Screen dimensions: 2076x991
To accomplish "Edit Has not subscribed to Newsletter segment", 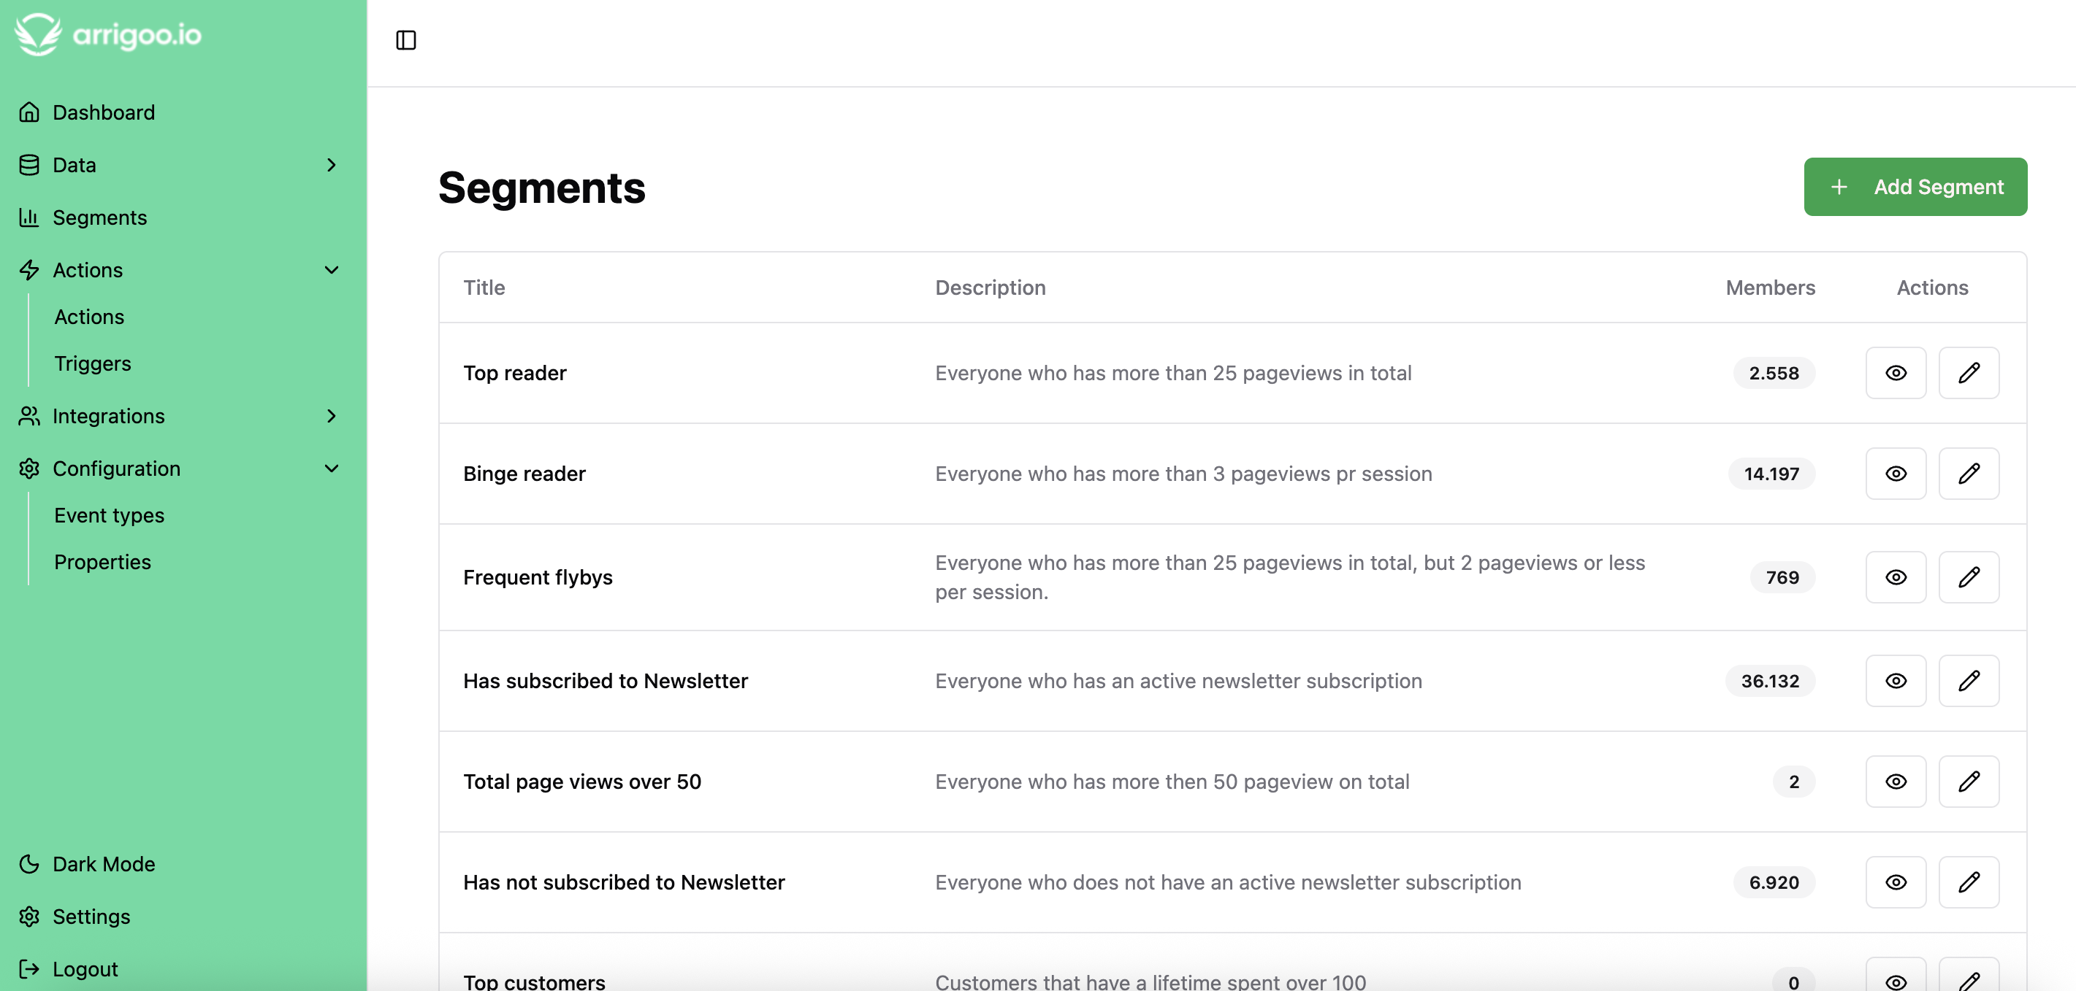I will [x=1967, y=882].
